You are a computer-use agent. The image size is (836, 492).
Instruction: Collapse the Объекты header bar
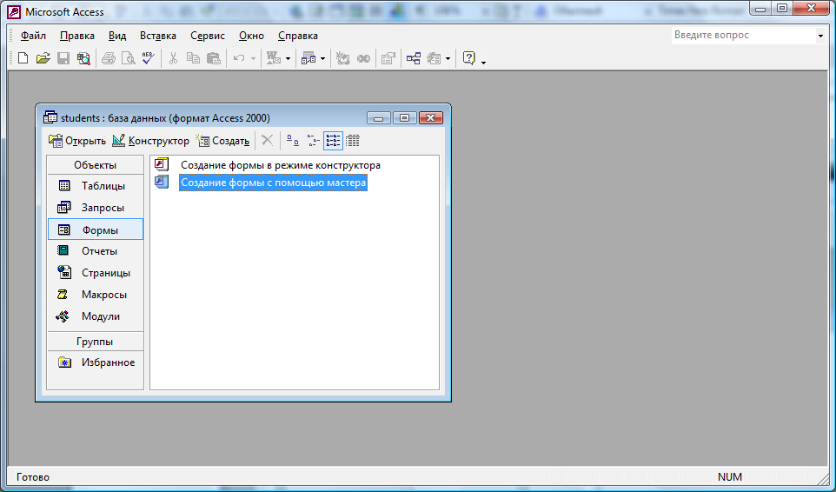click(x=95, y=165)
